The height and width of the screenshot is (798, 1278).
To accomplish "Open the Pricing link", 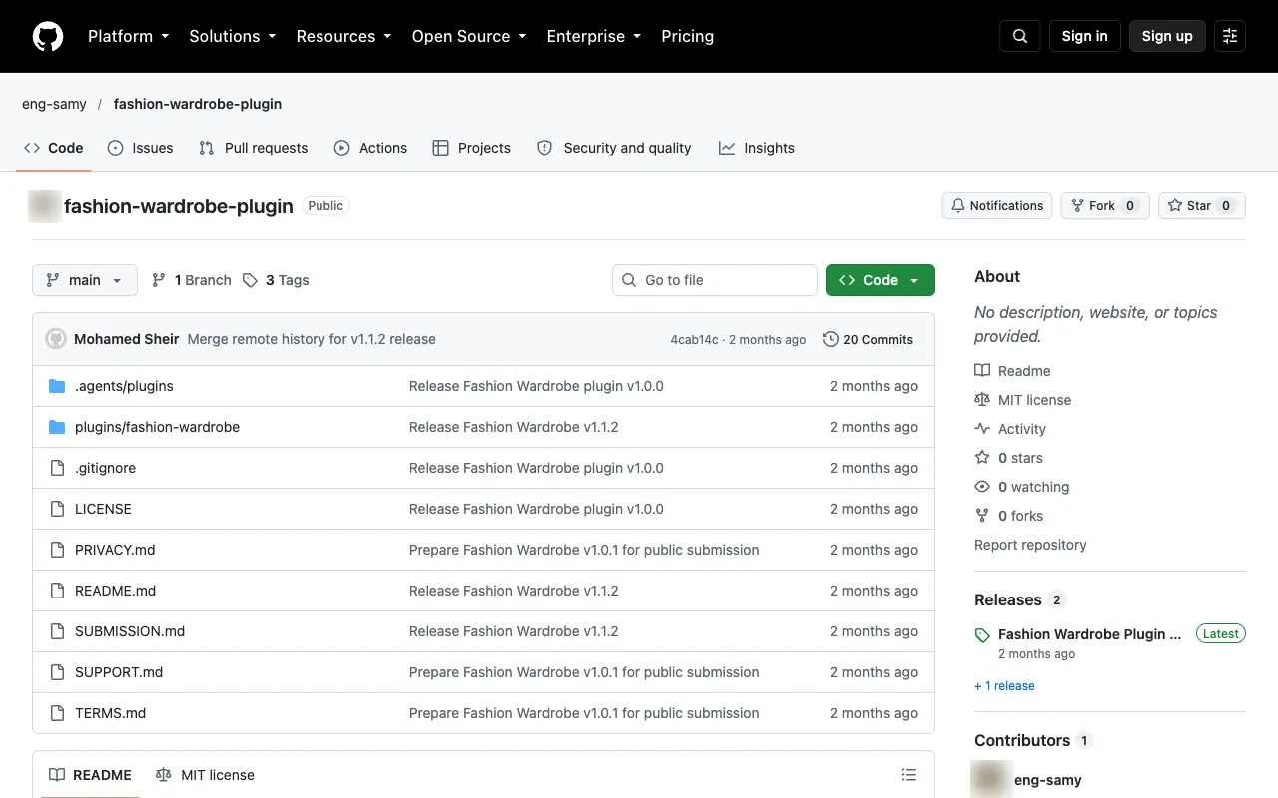I will point(688,36).
